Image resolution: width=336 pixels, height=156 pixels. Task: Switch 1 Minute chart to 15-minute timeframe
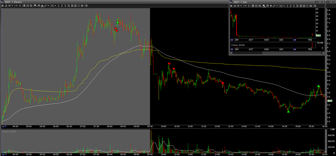(x=69, y=6)
